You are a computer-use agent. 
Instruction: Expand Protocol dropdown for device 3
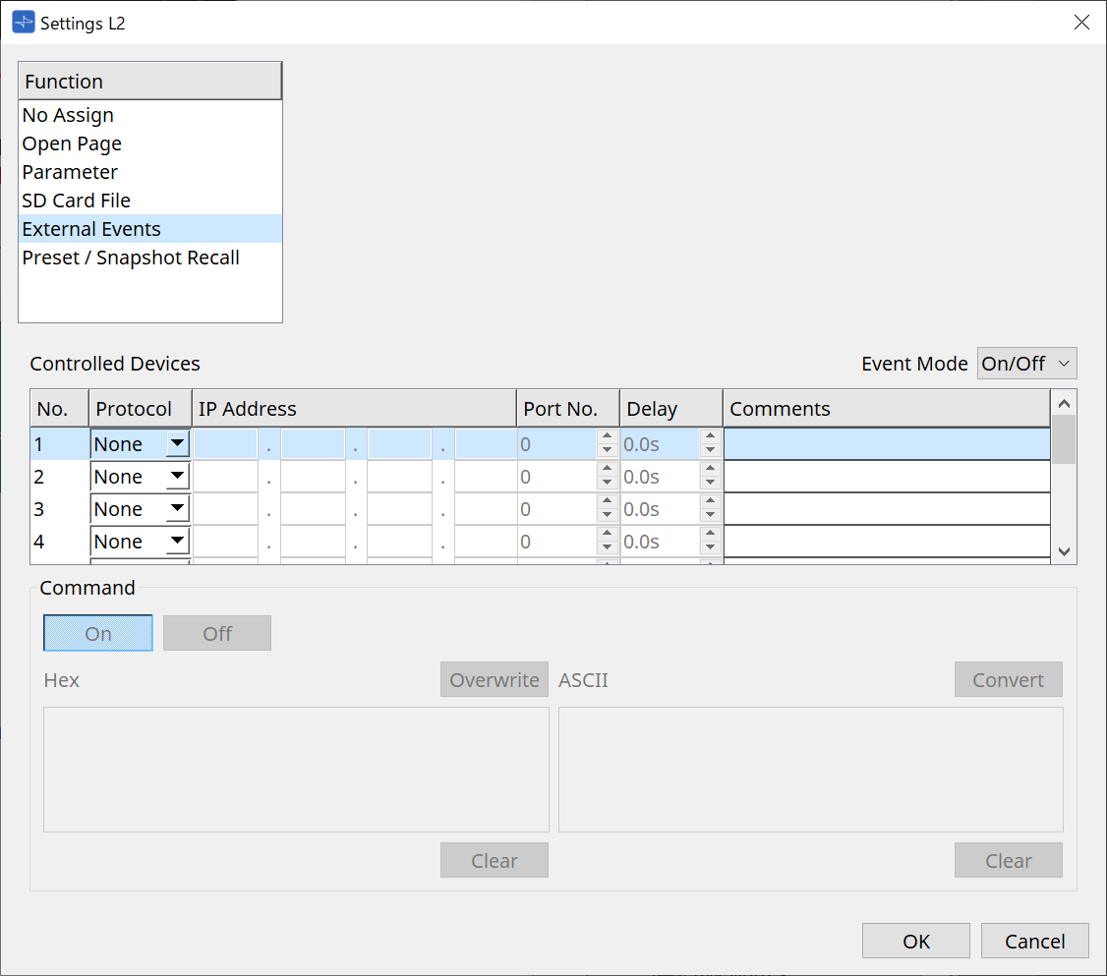tap(176, 509)
